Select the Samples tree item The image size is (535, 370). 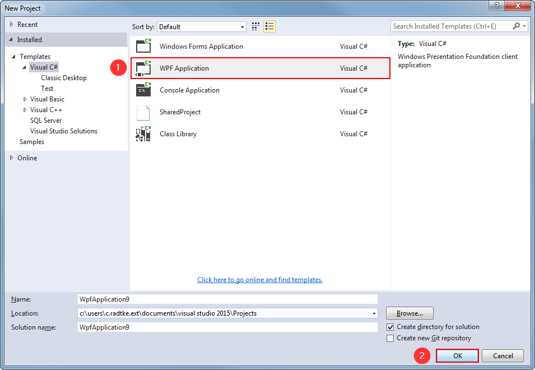[x=32, y=142]
